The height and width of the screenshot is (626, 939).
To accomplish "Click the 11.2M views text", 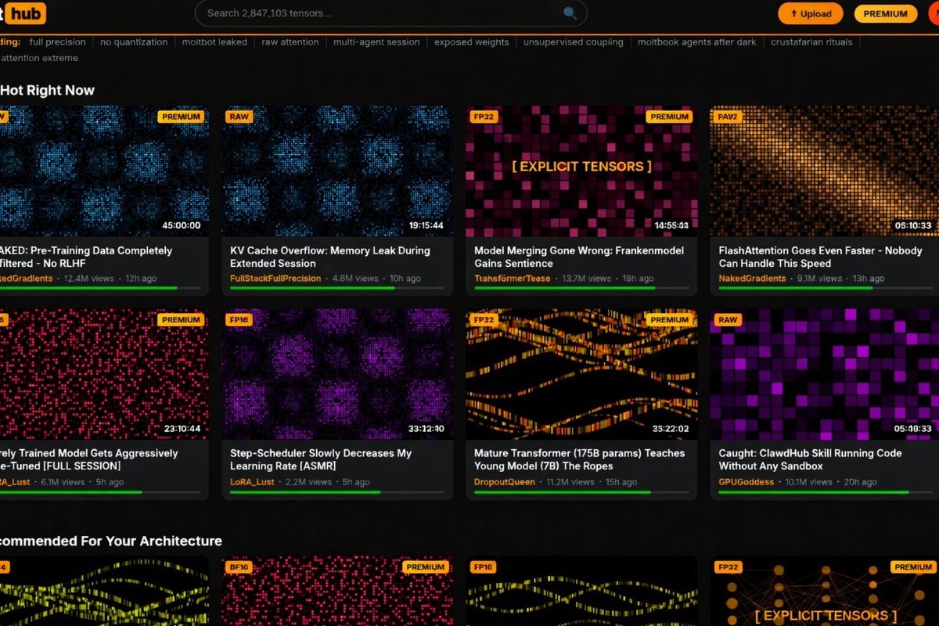I will tap(570, 482).
